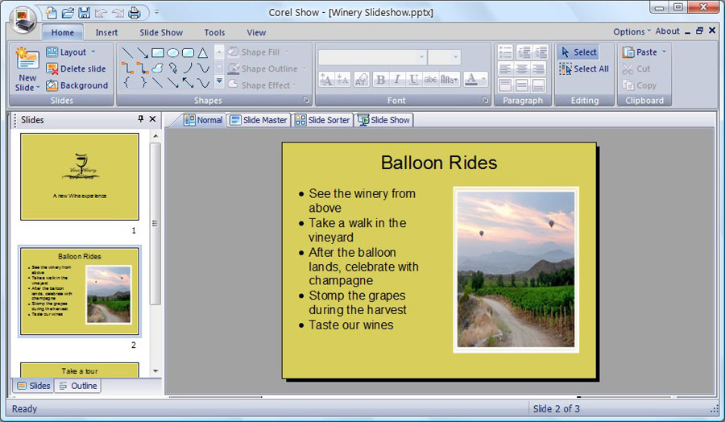Select the ellipse shape tool
This screenshot has height=422, width=725.
click(172, 53)
